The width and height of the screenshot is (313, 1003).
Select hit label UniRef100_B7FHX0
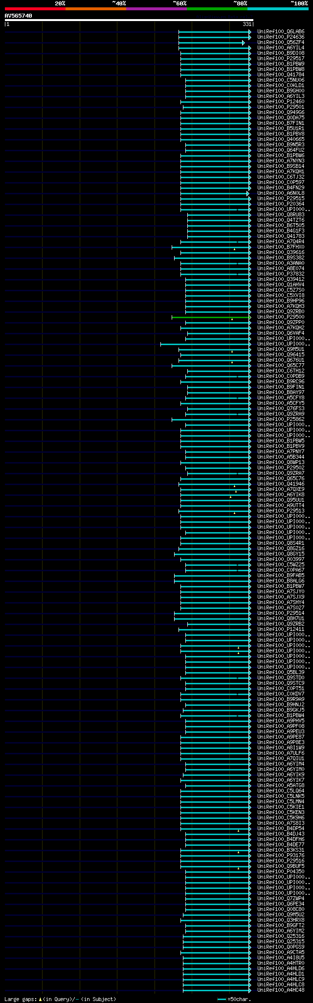[x=281, y=247]
